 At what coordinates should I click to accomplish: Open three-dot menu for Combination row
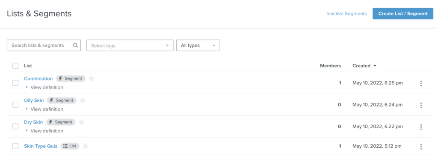click(x=421, y=83)
